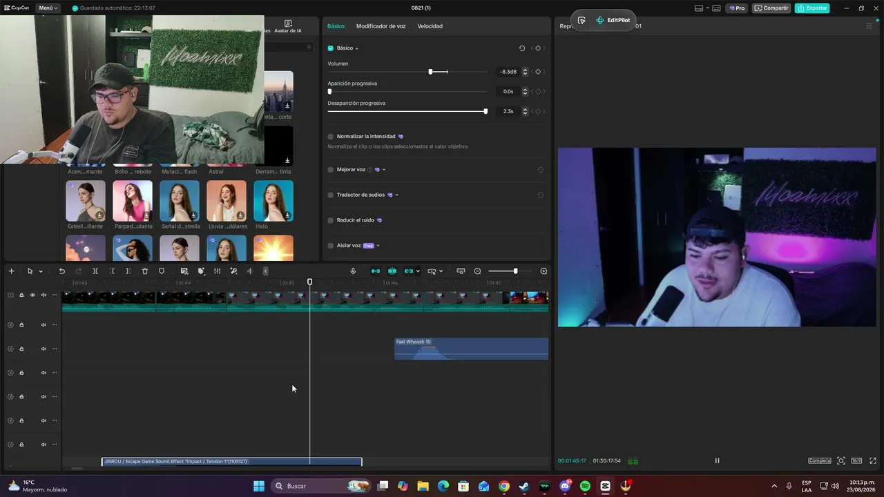Click the Pro upgrade button

click(737, 8)
